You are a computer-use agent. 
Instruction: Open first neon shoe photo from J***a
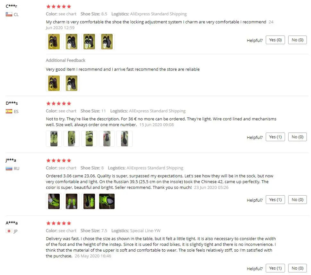click(x=54, y=201)
